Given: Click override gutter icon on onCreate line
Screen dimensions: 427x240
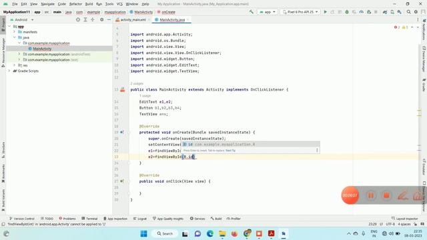Looking at the screenshot, I should coord(122,132).
